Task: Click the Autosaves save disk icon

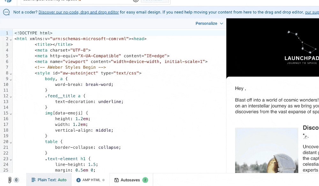Action: click(117, 180)
